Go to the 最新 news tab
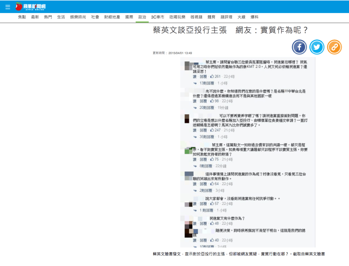The width and height of the screenshot is (349, 266). pos(35,17)
